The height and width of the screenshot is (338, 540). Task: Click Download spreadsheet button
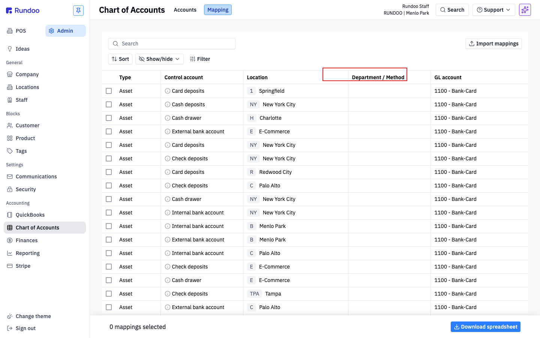(x=486, y=327)
